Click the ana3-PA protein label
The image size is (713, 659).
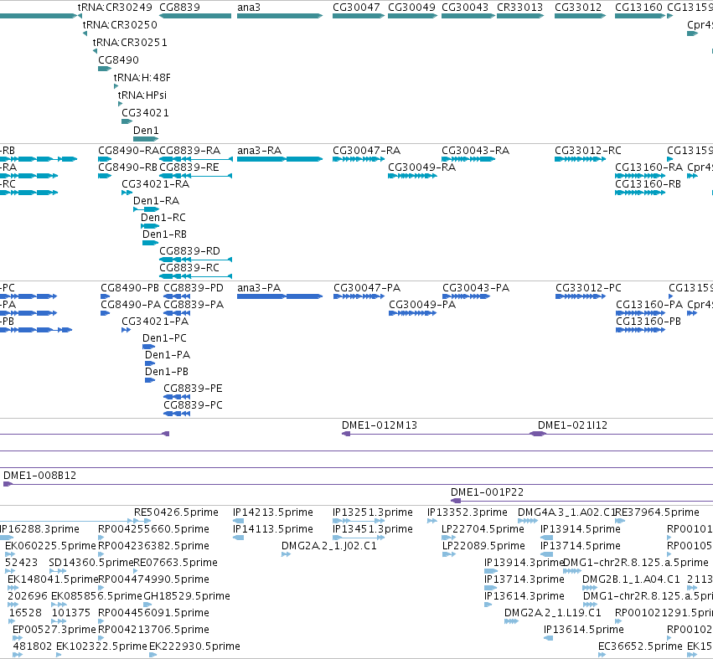tap(259, 288)
